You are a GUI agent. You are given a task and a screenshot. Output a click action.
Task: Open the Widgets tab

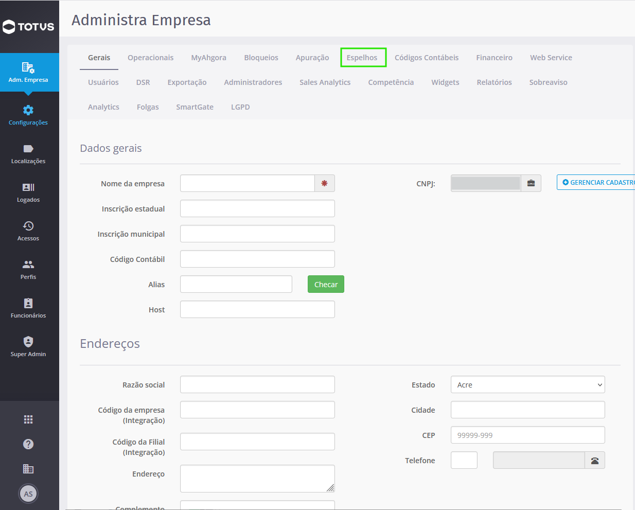(x=445, y=82)
